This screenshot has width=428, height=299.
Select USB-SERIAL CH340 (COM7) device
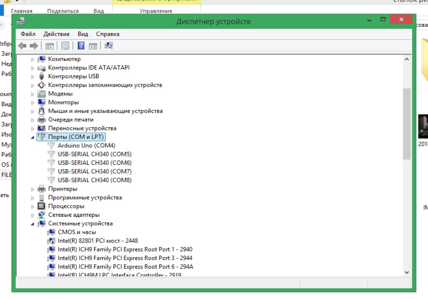coord(94,171)
